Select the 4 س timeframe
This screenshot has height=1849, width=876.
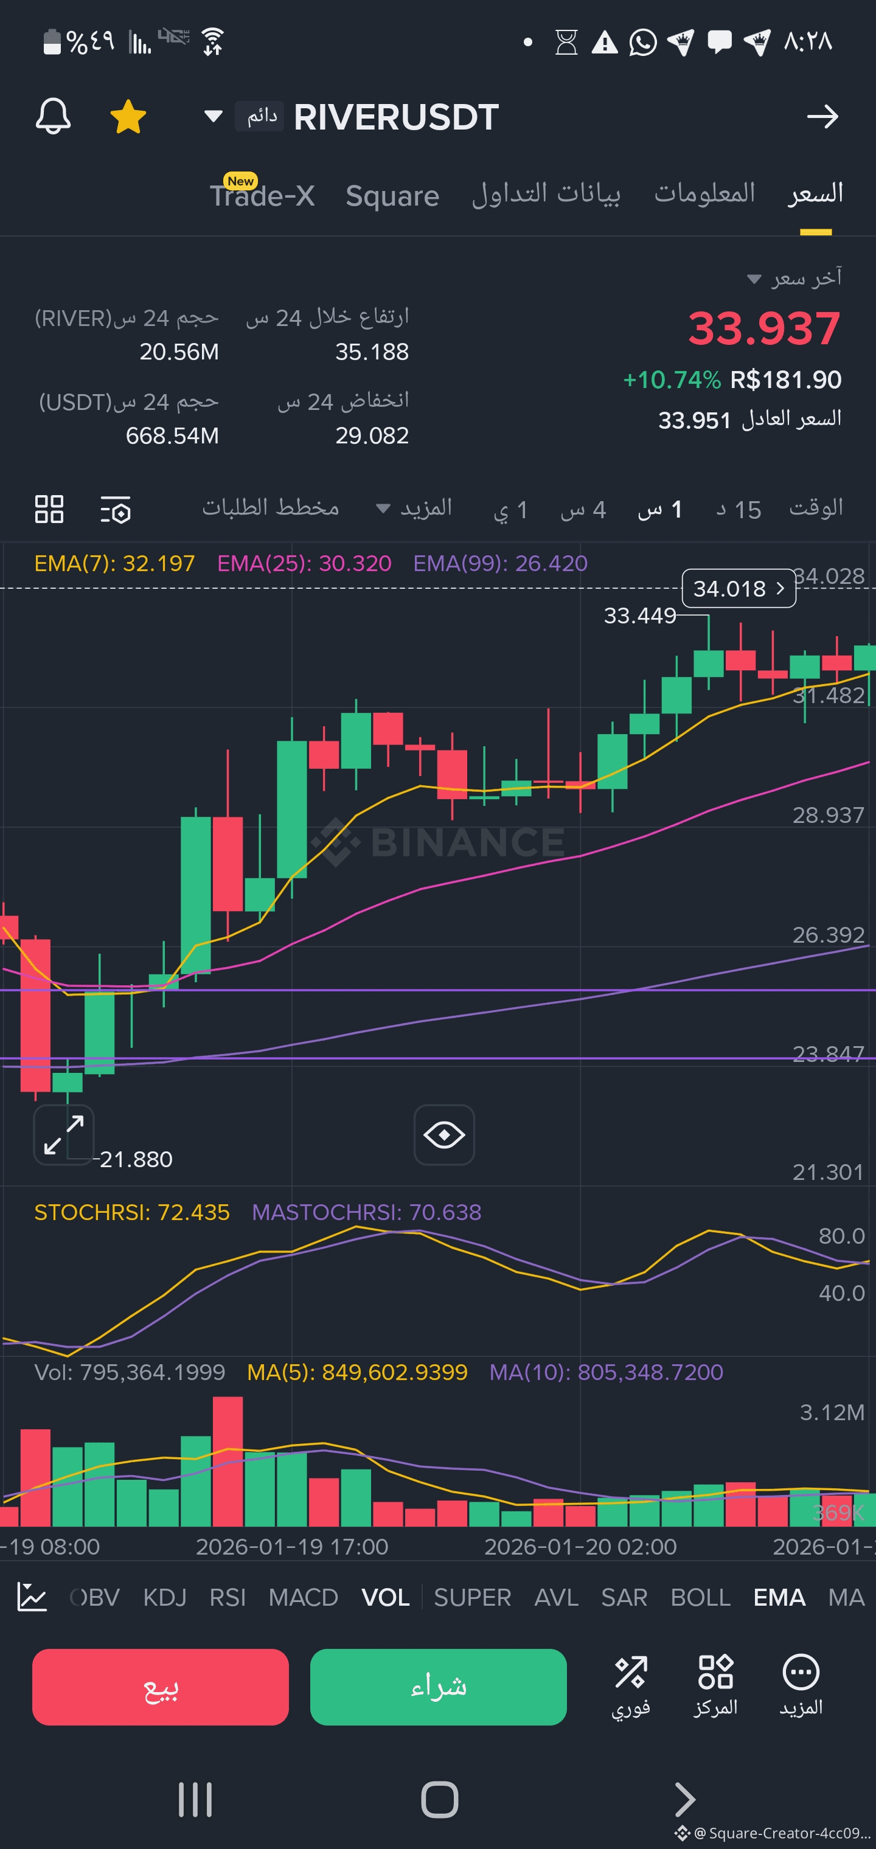(583, 510)
